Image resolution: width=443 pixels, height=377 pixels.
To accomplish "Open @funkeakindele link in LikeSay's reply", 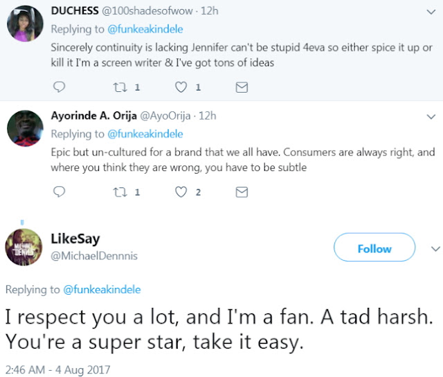I will coord(102,290).
